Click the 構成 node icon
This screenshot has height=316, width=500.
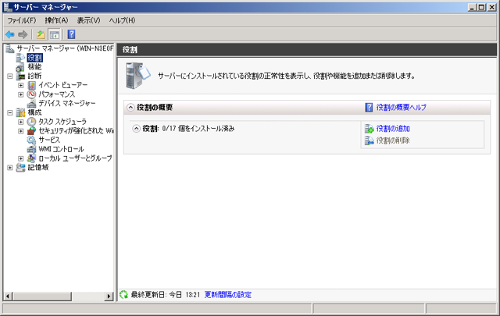(x=21, y=112)
